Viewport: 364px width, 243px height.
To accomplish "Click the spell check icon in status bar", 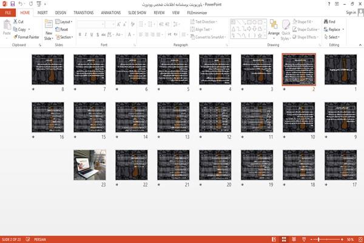I will click(x=28, y=239).
